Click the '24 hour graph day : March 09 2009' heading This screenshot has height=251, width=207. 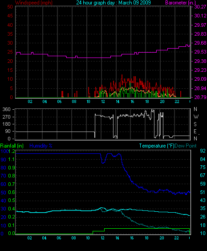tap(114, 3)
